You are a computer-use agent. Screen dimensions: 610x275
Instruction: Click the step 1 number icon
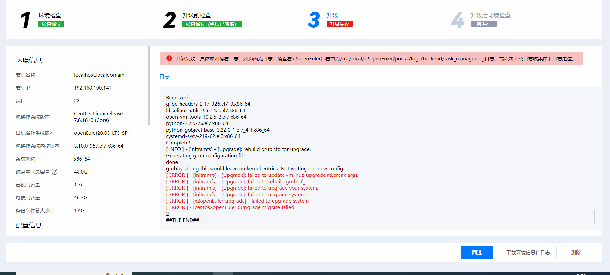26,20
